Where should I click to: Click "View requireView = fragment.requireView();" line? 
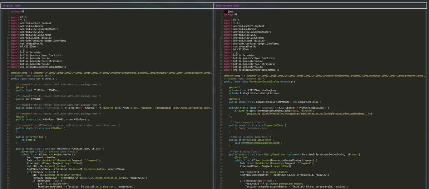coord(55,163)
